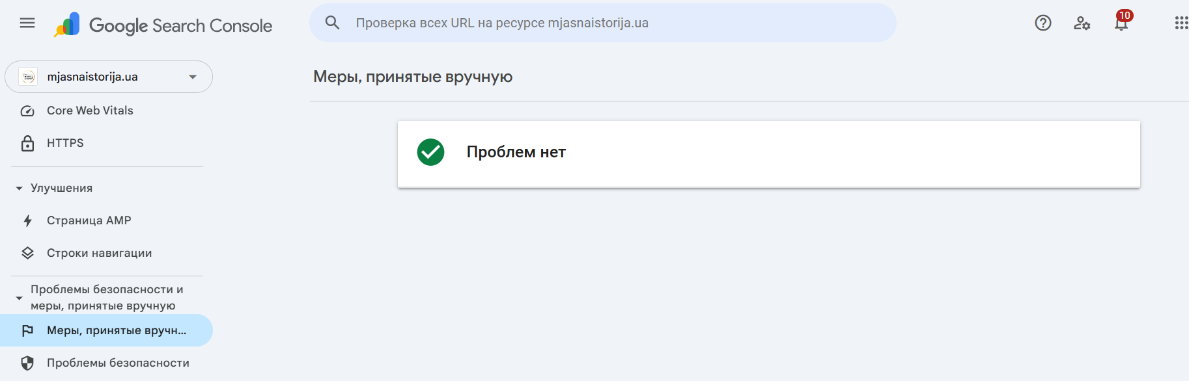Collapse the Проблемы безопасности и меры section

click(x=19, y=298)
